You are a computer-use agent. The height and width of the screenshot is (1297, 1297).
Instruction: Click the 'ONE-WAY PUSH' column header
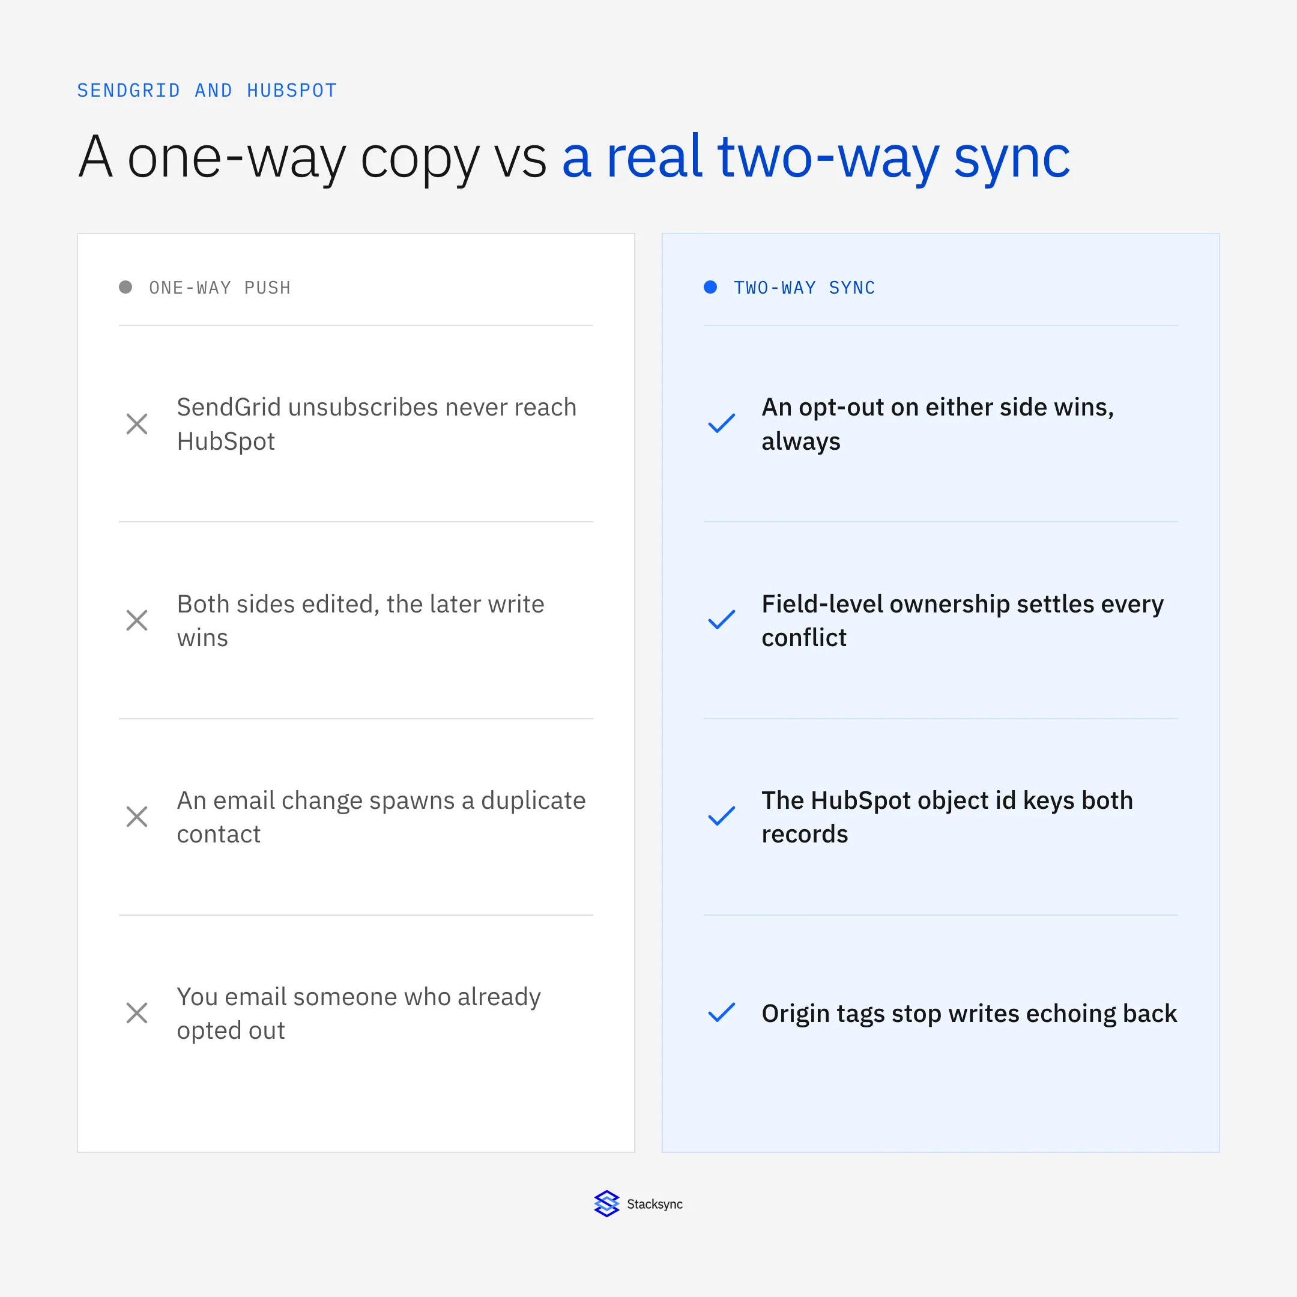[220, 288]
